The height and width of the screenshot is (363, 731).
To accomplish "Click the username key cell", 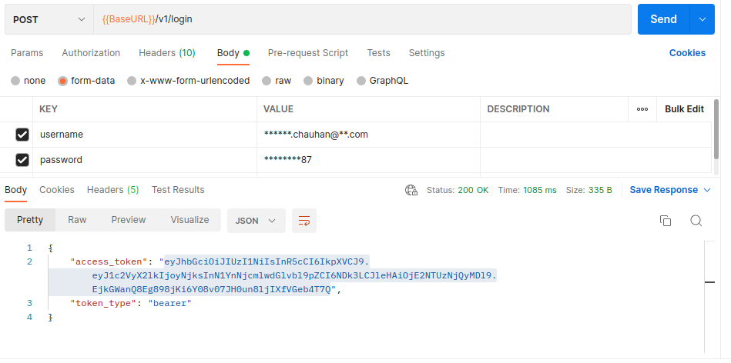I will (x=145, y=135).
